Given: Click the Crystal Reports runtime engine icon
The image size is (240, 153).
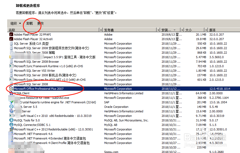Looking at the screenshot, I should (11, 102).
